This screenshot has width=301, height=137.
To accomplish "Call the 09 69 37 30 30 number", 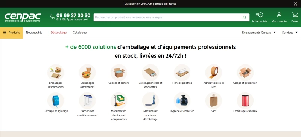I will pyautogui.click(x=73, y=15).
